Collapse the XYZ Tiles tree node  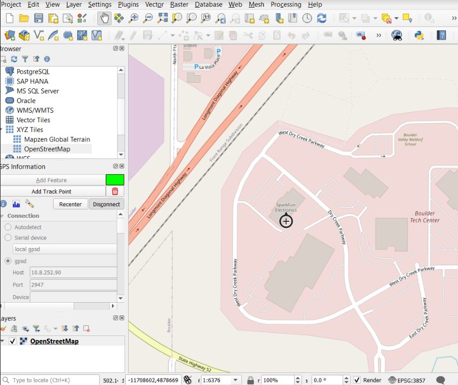2,129
